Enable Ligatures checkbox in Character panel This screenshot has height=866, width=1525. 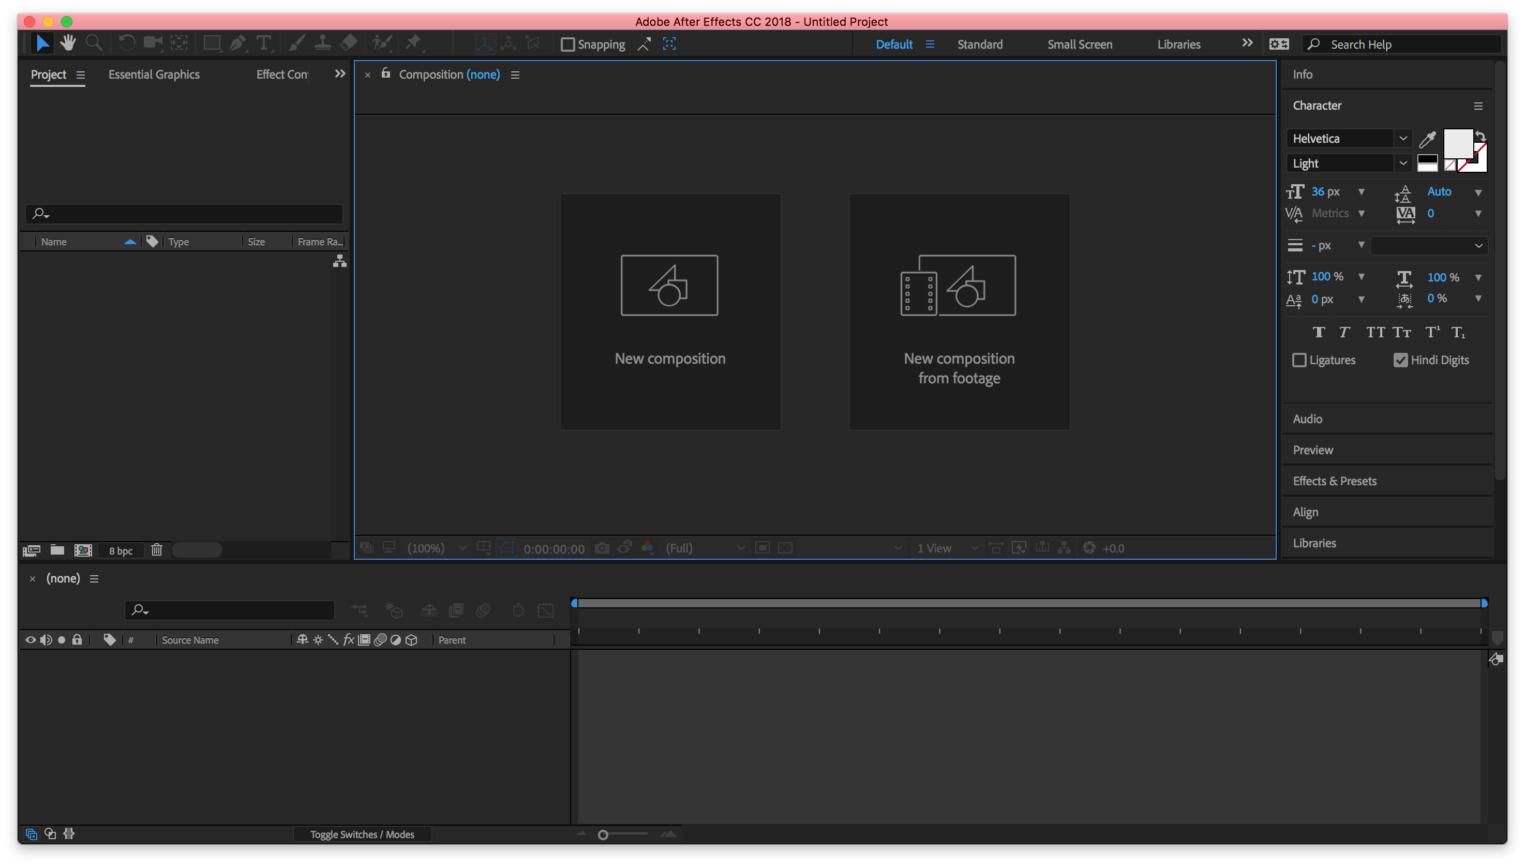(1300, 359)
